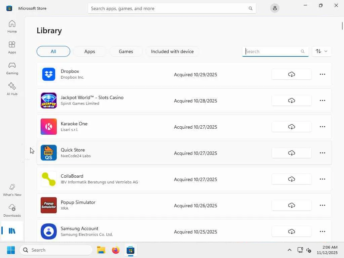
Task: Download Karaoke One via cloud button
Action: tap(291, 127)
